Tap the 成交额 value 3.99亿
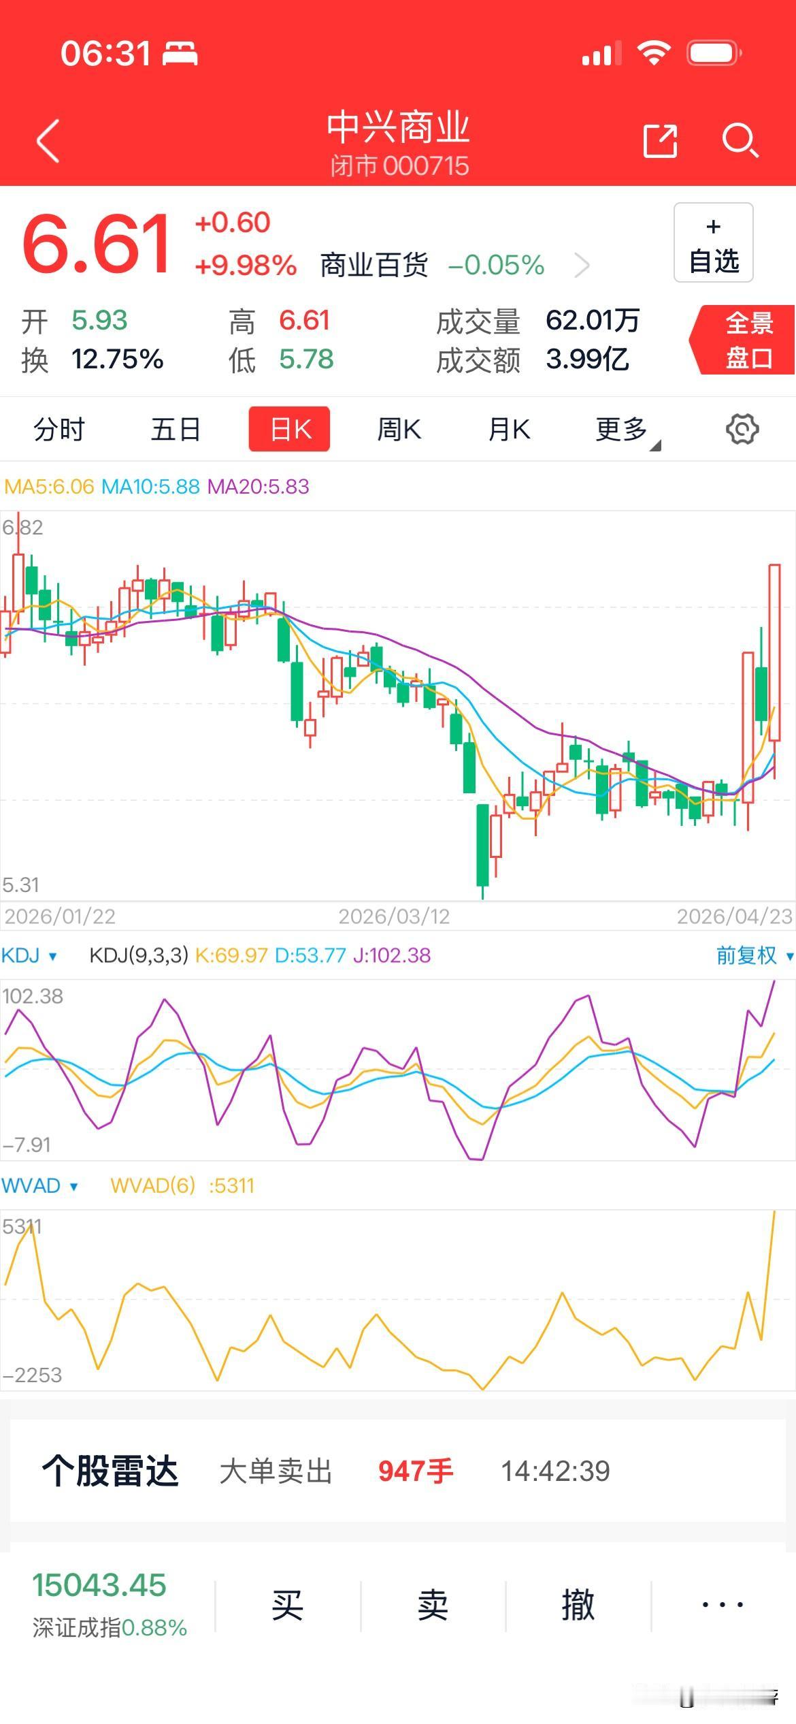The height and width of the screenshot is (1724, 796). tap(587, 359)
